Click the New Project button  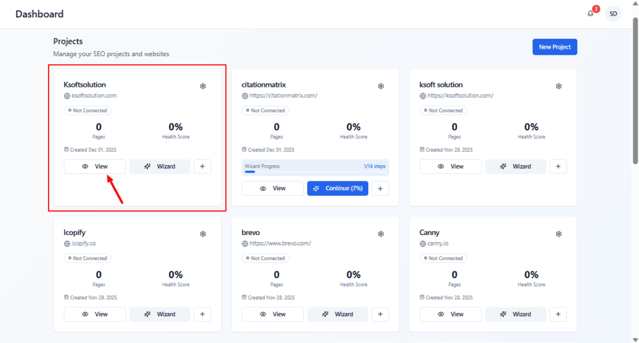point(554,47)
